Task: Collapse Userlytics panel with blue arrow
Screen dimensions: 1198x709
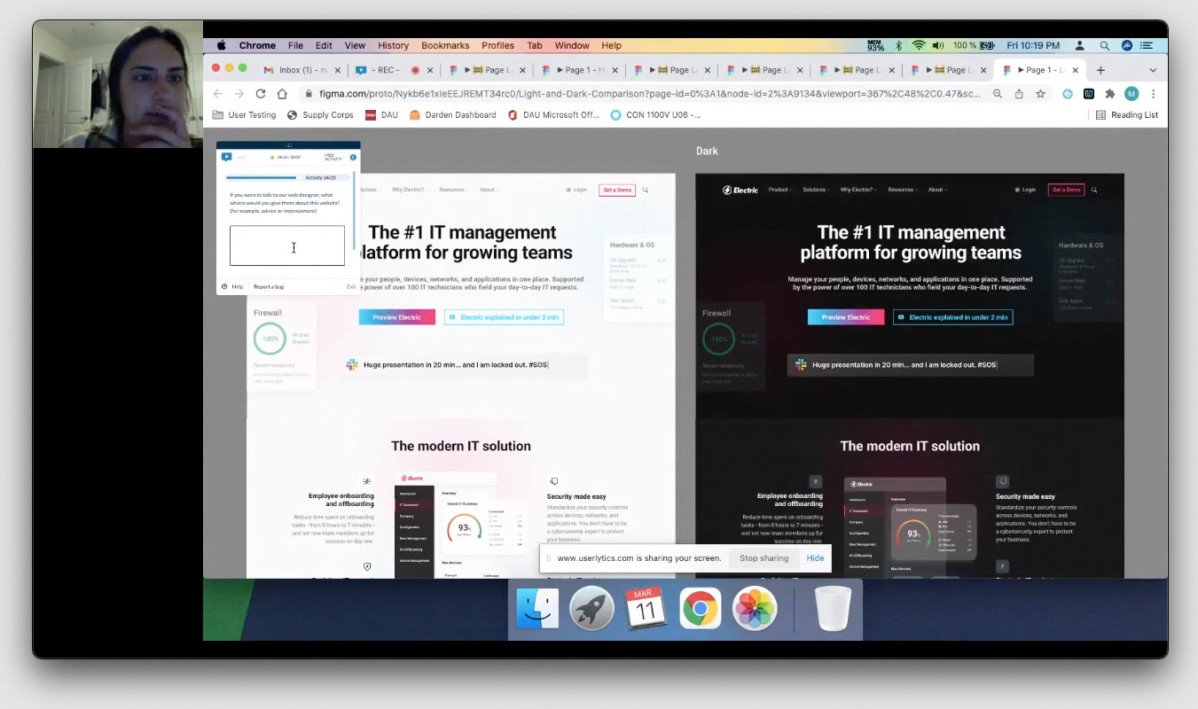Action: tap(353, 157)
